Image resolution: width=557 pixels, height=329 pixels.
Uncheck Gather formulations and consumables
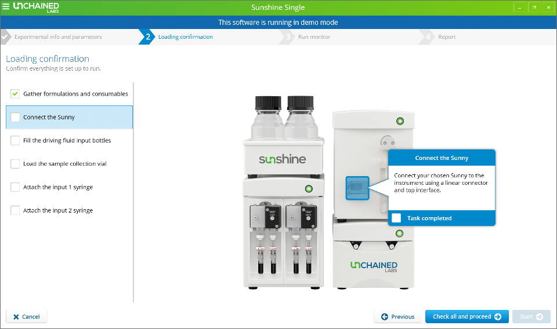point(15,94)
